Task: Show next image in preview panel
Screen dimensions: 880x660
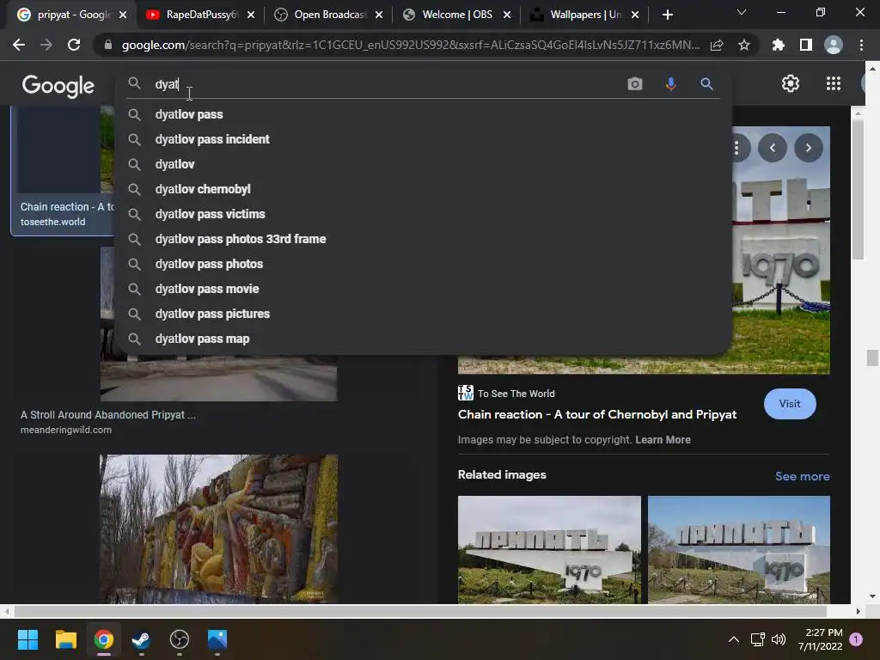Action: (808, 148)
